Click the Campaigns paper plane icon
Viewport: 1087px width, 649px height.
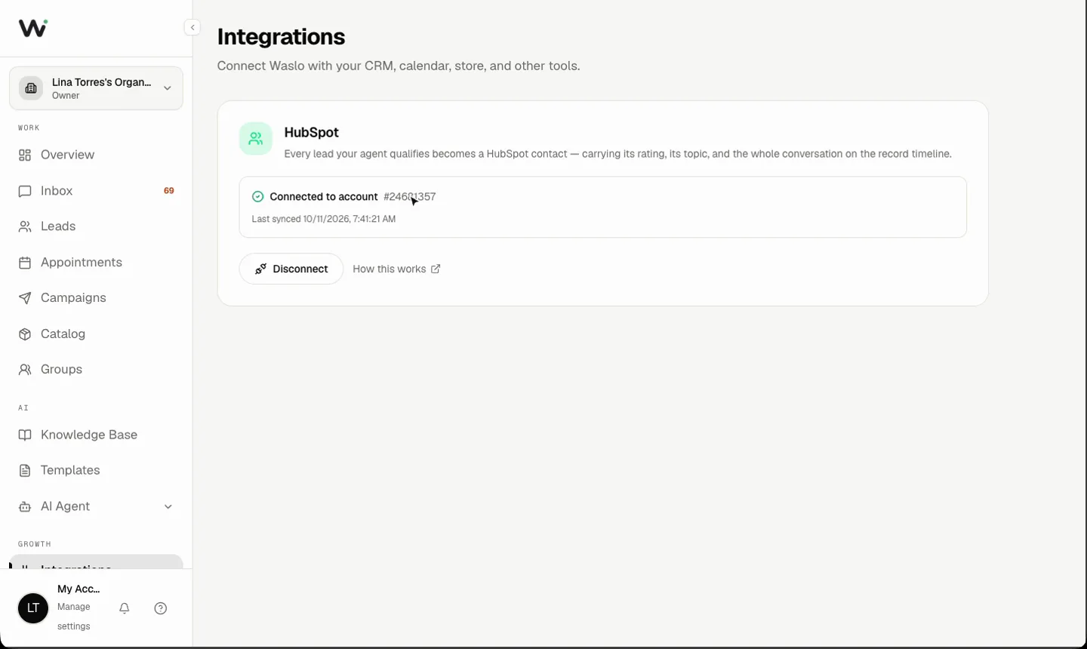click(25, 298)
